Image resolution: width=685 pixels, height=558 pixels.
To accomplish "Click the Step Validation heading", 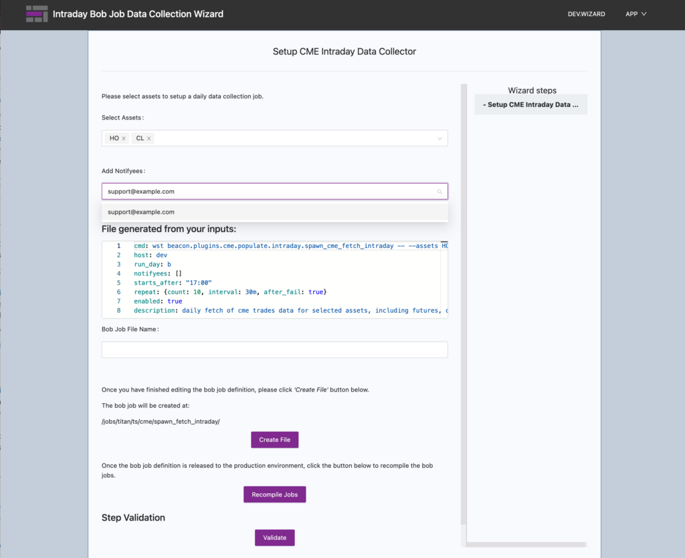I will 133,518.
